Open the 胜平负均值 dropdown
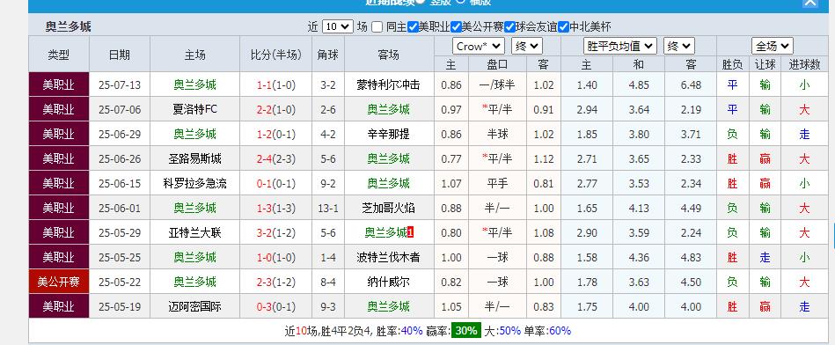The height and width of the screenshot is (345, 835). point(619,47)
